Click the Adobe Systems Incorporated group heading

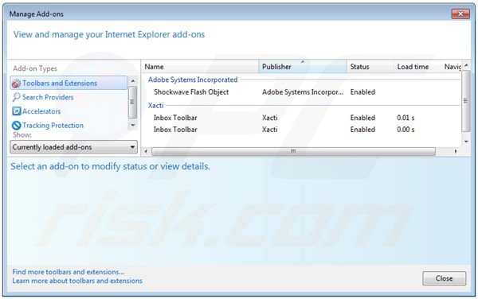point(193,80)
